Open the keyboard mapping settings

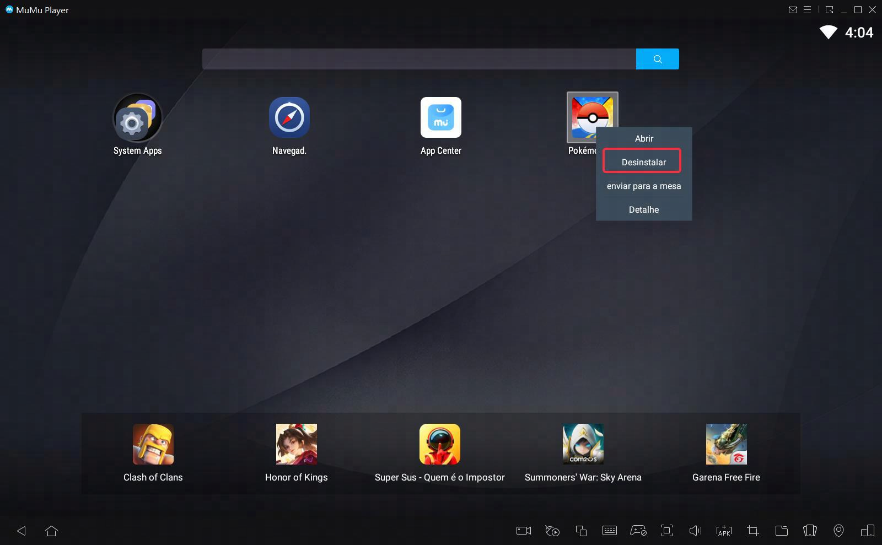610,531
